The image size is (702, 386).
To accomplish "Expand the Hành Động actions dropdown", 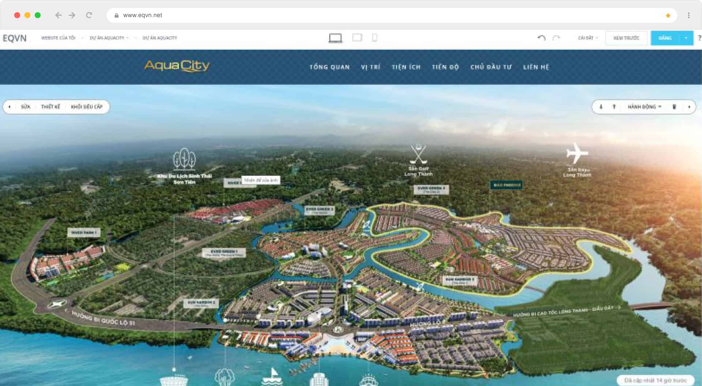I will [644, 107].
